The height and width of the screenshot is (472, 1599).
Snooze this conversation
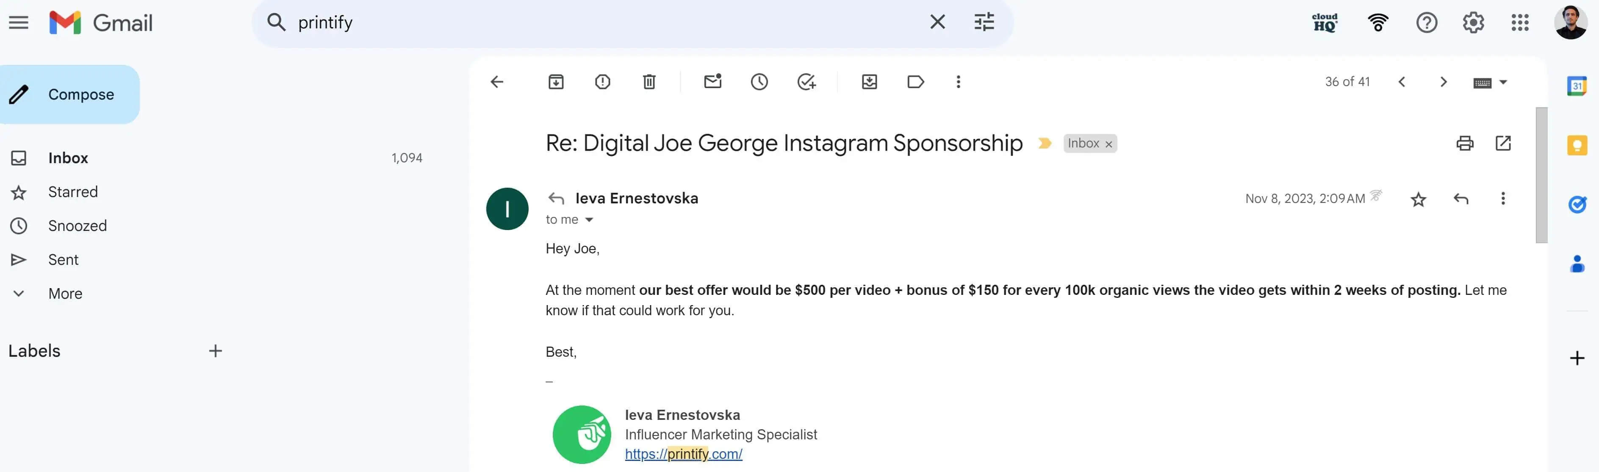pyautogui.click(x=759, y=82)
